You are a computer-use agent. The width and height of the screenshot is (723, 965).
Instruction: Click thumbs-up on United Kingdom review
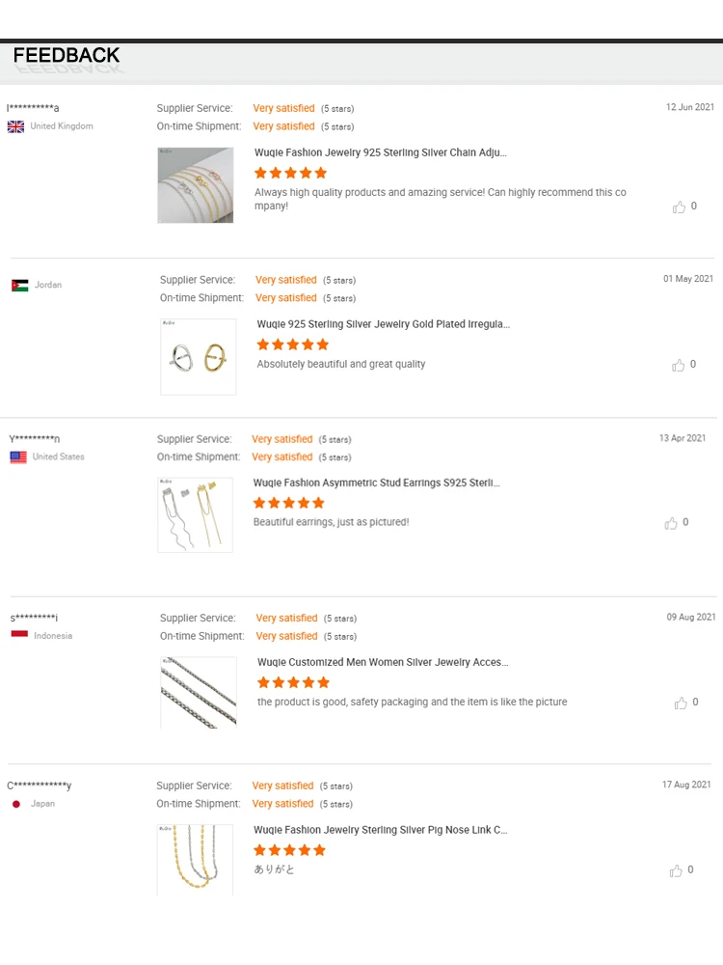point(679,207)
